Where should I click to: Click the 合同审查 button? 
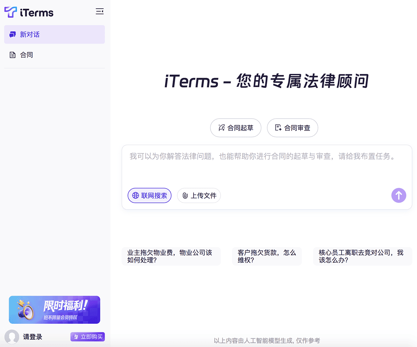tap(292, 128)
